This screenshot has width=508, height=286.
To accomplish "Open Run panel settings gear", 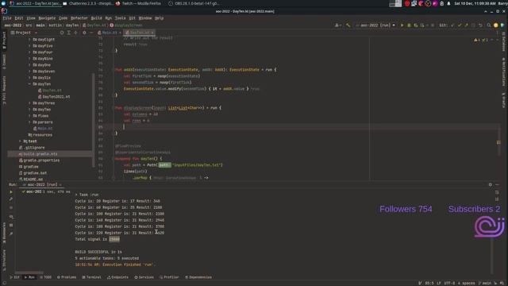I will coord(491,184).
